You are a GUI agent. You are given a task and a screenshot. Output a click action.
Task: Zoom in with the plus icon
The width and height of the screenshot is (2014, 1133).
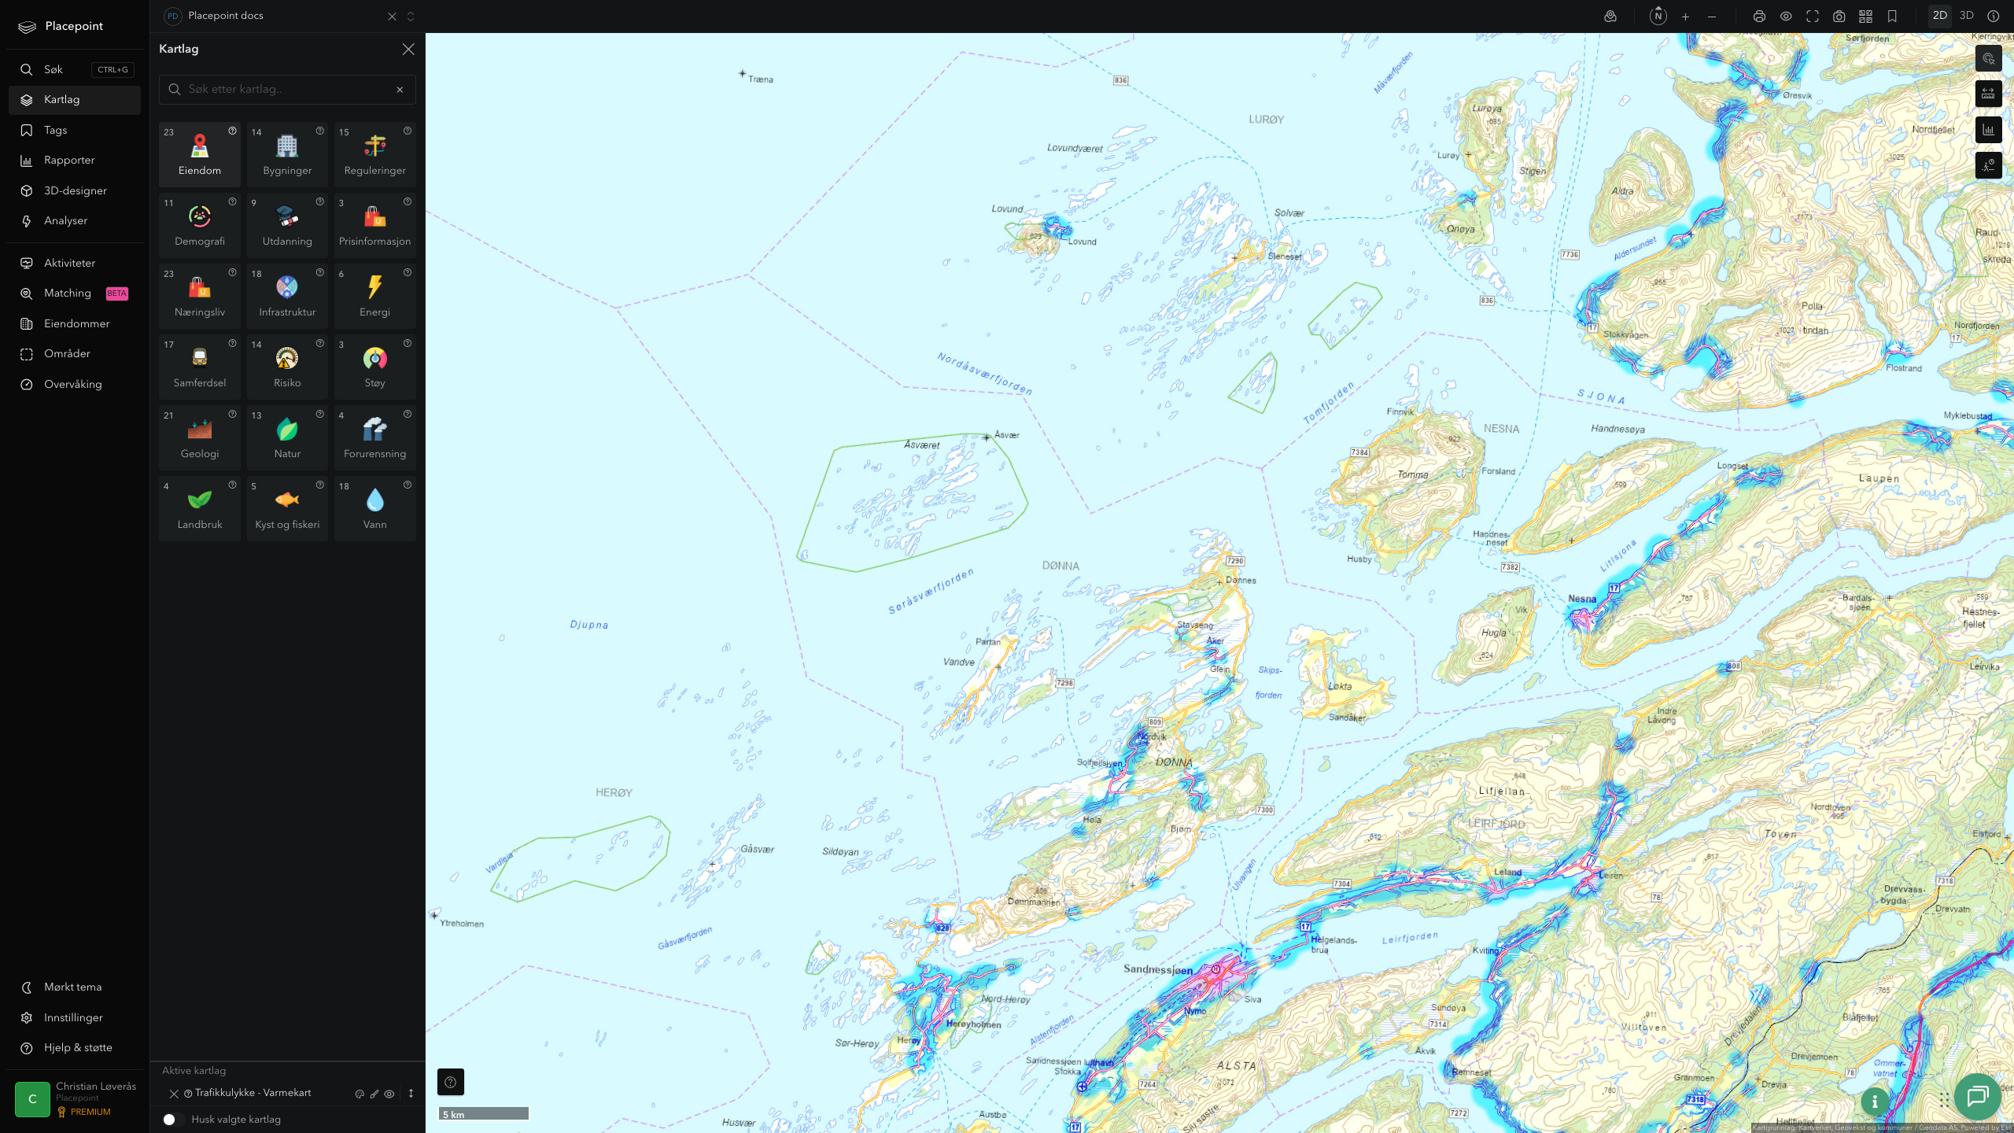tap(1685, 17)
